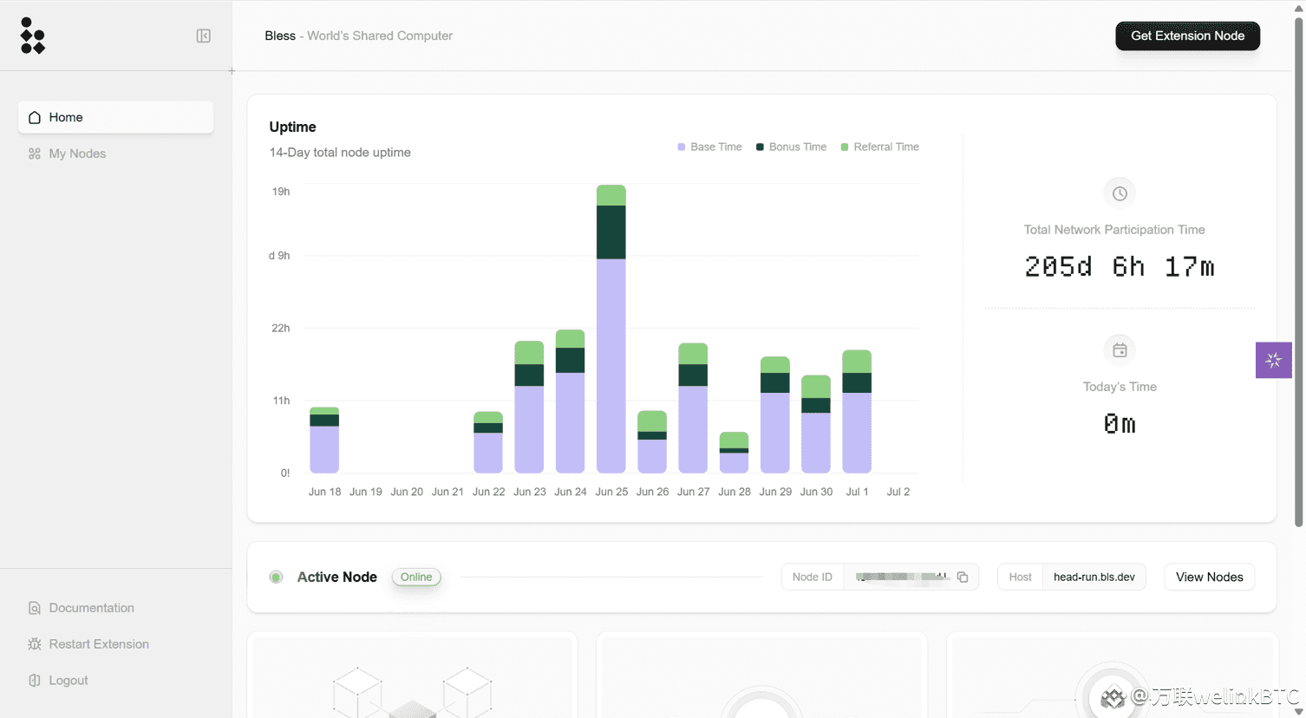Click the Bless logo icon
The image size is (1306, 718).
32,36
